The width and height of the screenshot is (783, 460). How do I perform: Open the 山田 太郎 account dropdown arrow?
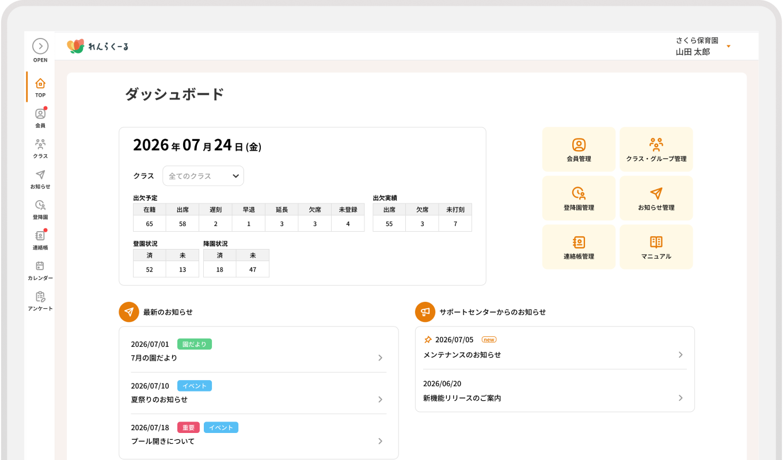(x=728, y=46)
